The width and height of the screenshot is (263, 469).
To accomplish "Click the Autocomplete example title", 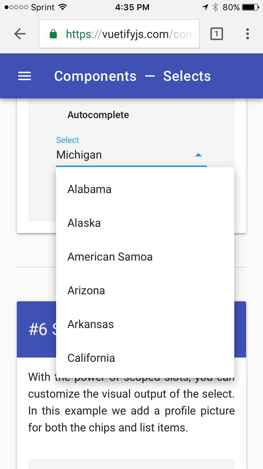I will (98, 115).
